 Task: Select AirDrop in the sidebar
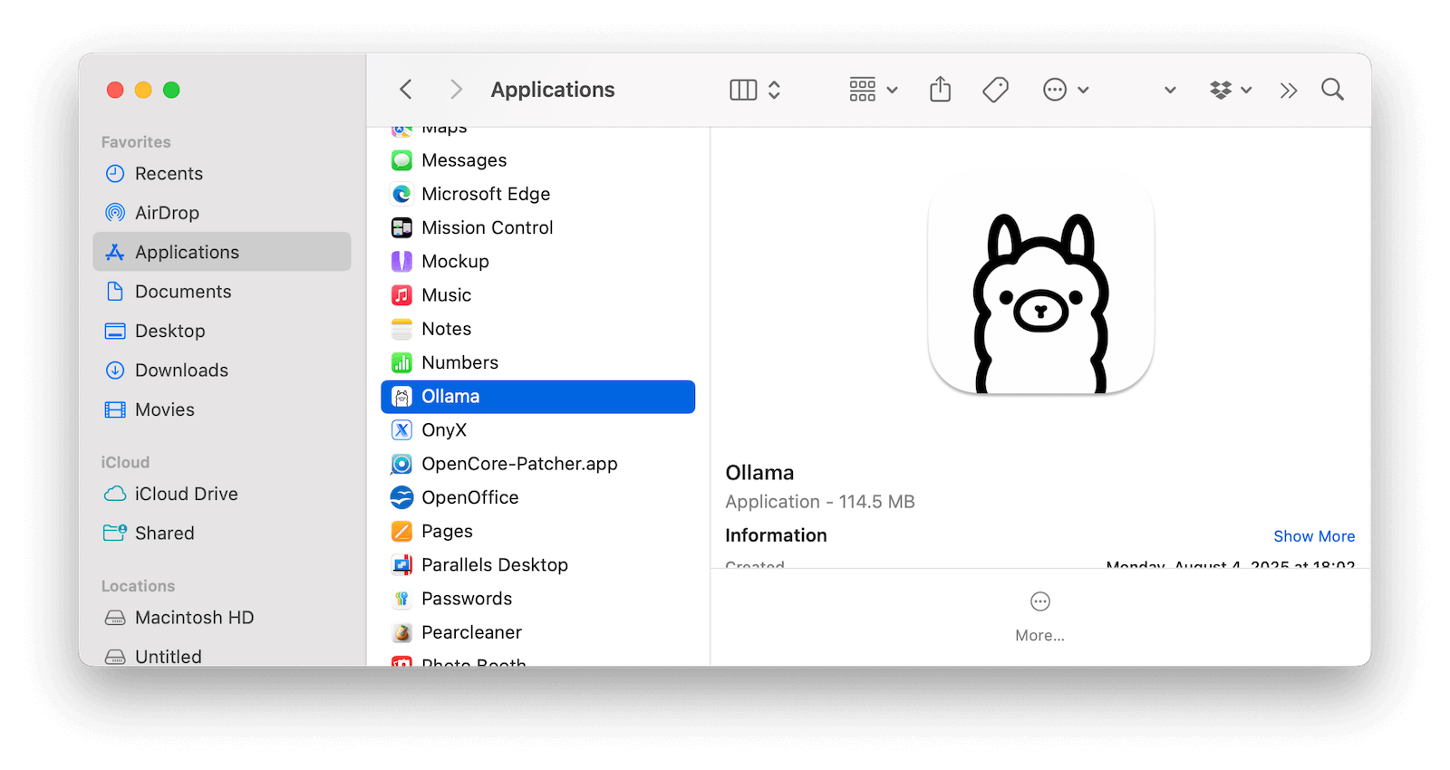tap(222, 213)
